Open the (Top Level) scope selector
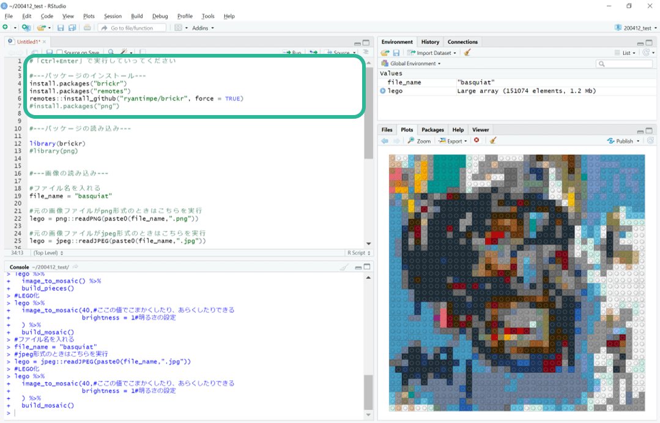Image resolution: width=660 pixels, height=423 pixels. pyautogui.click(x=48, y=253)
